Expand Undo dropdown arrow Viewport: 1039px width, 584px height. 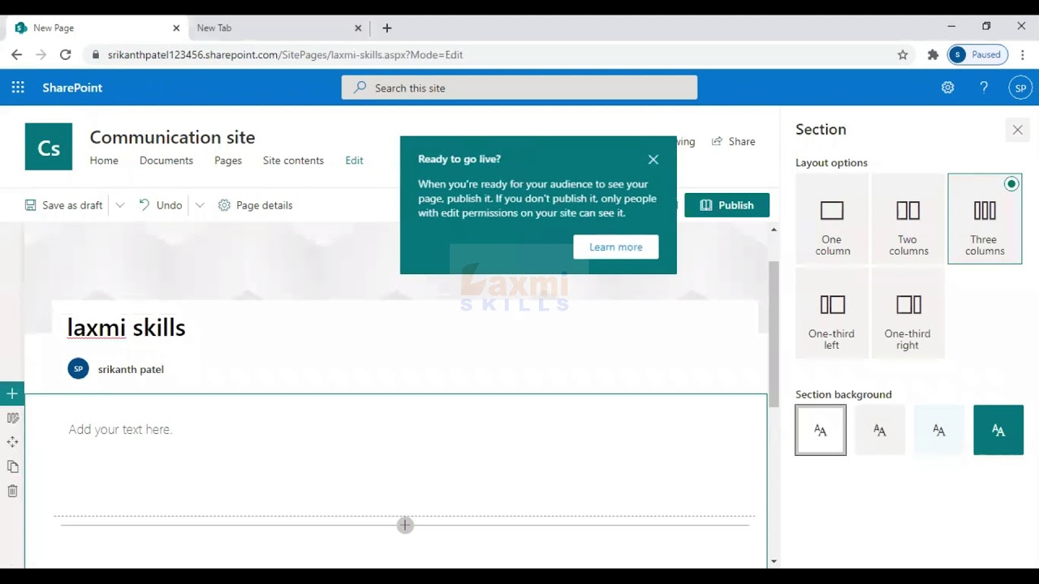(200, 205)
